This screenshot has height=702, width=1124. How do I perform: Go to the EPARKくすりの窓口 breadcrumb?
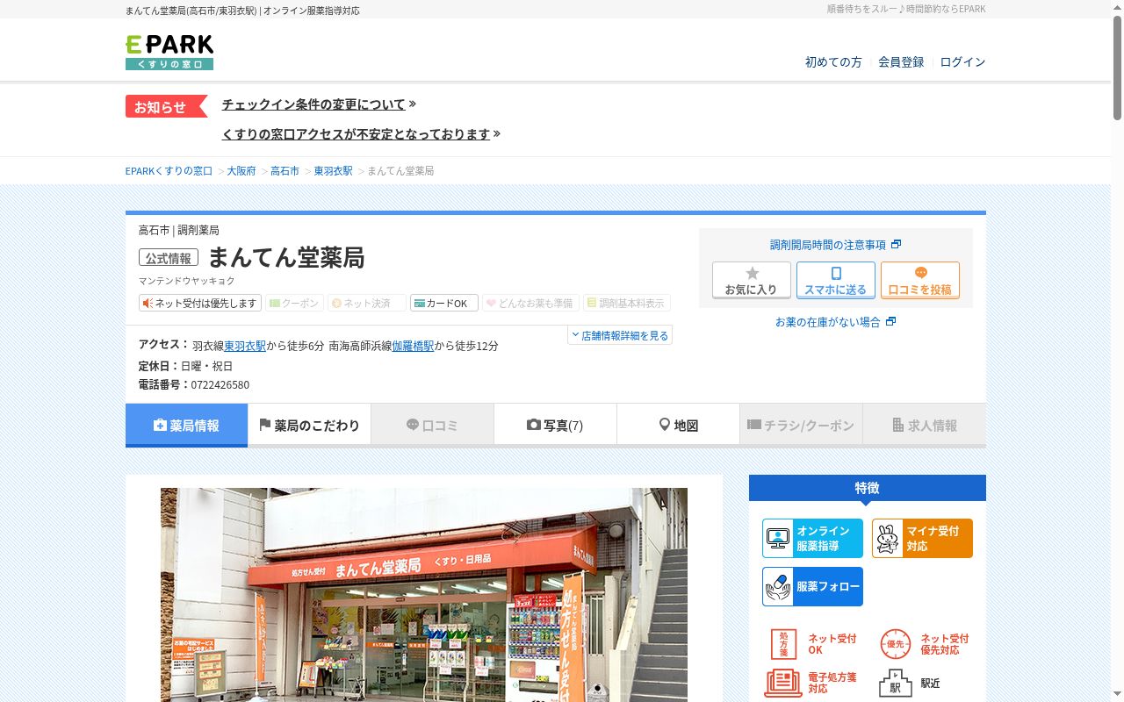pos(169,171)
